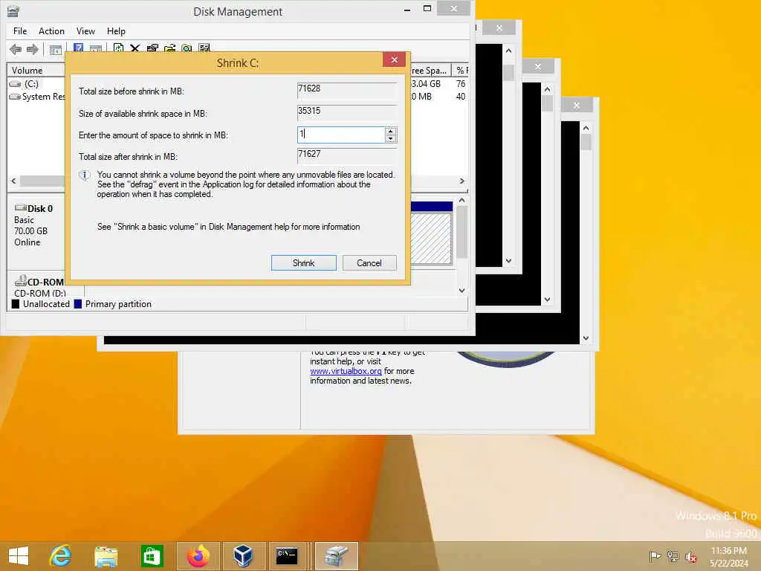Click the CD-ROM drive icon
The width and height of the screenshot is (761, 571).
coord(20,280)
